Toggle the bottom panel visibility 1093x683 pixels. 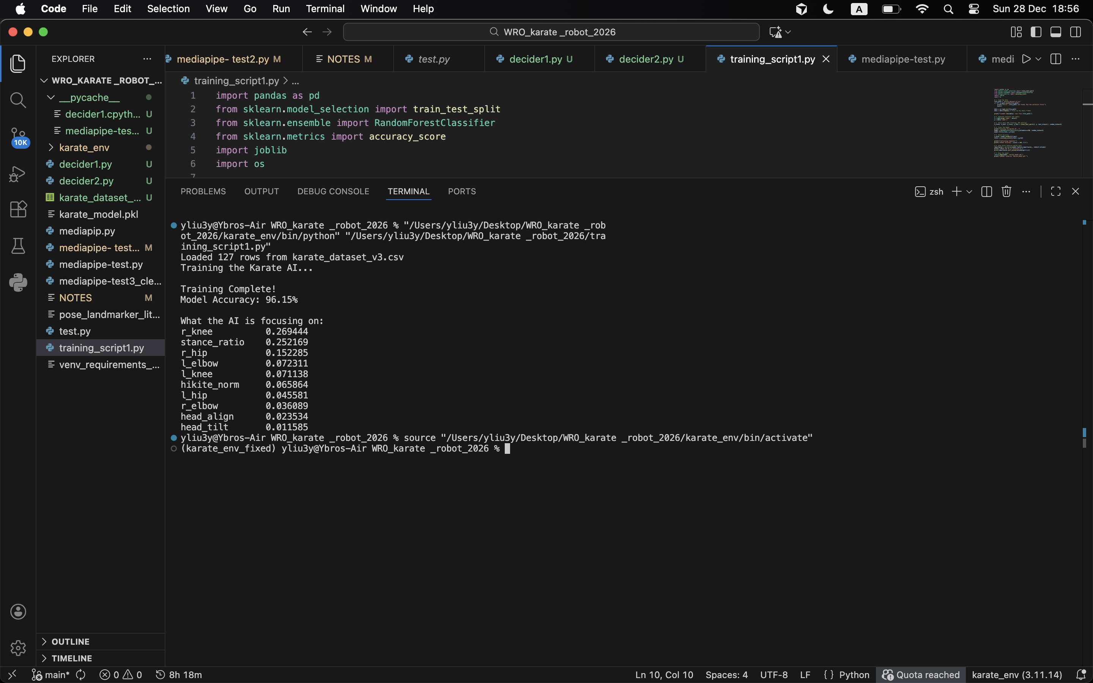(x=1055, y=32)
